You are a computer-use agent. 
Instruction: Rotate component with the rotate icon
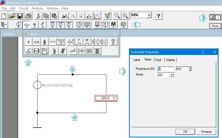tap(64, 16)
